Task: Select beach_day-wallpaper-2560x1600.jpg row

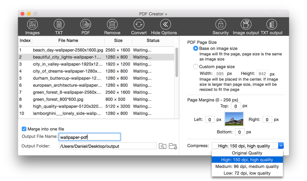Action: pyautogui.click(x=96, y=50)
